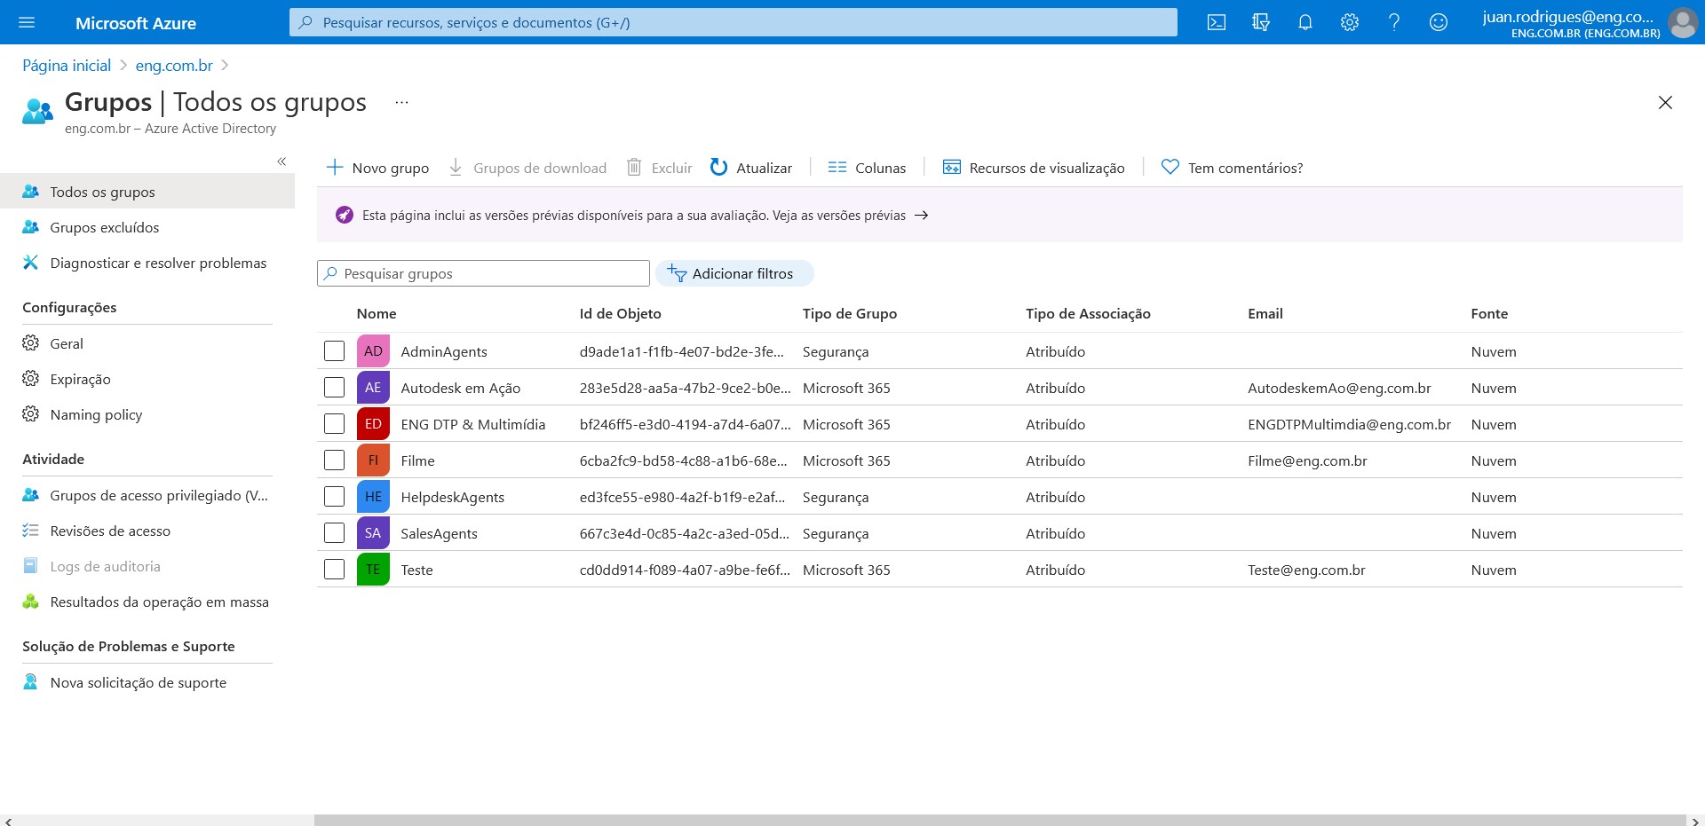The width and height of the screenshot is (1705, 826).
Task: Click the Pesquisar grupos search field
Action: tap(483, 273)
